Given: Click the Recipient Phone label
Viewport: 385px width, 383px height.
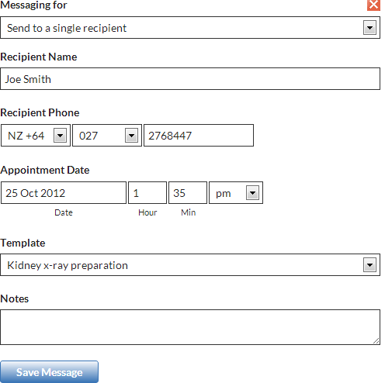Looking at the screenshot, I should pos(40,113).
